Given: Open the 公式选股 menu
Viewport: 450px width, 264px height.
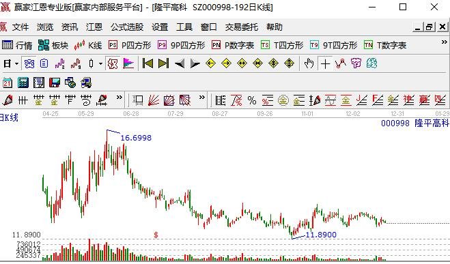Looking at the screenshot, I should point(127,27).
